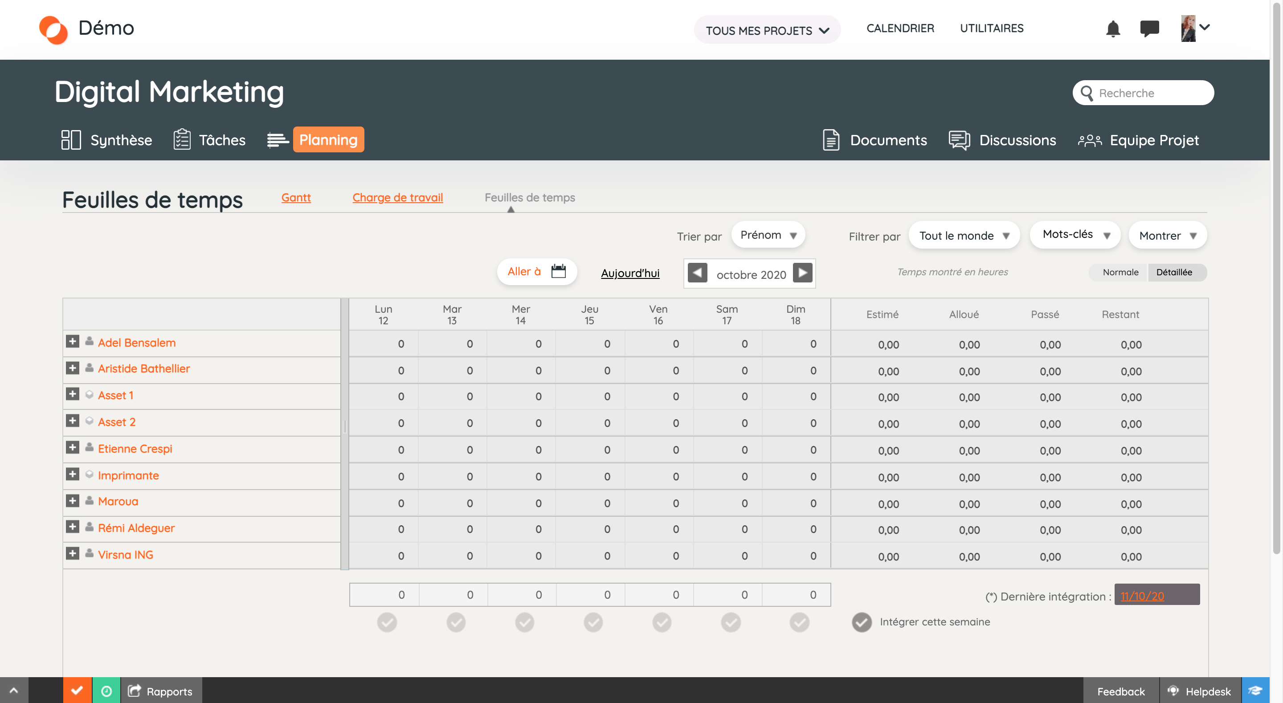Export via the Rapports share icon
Screen dimensions: 1283x703
(134, 691)
